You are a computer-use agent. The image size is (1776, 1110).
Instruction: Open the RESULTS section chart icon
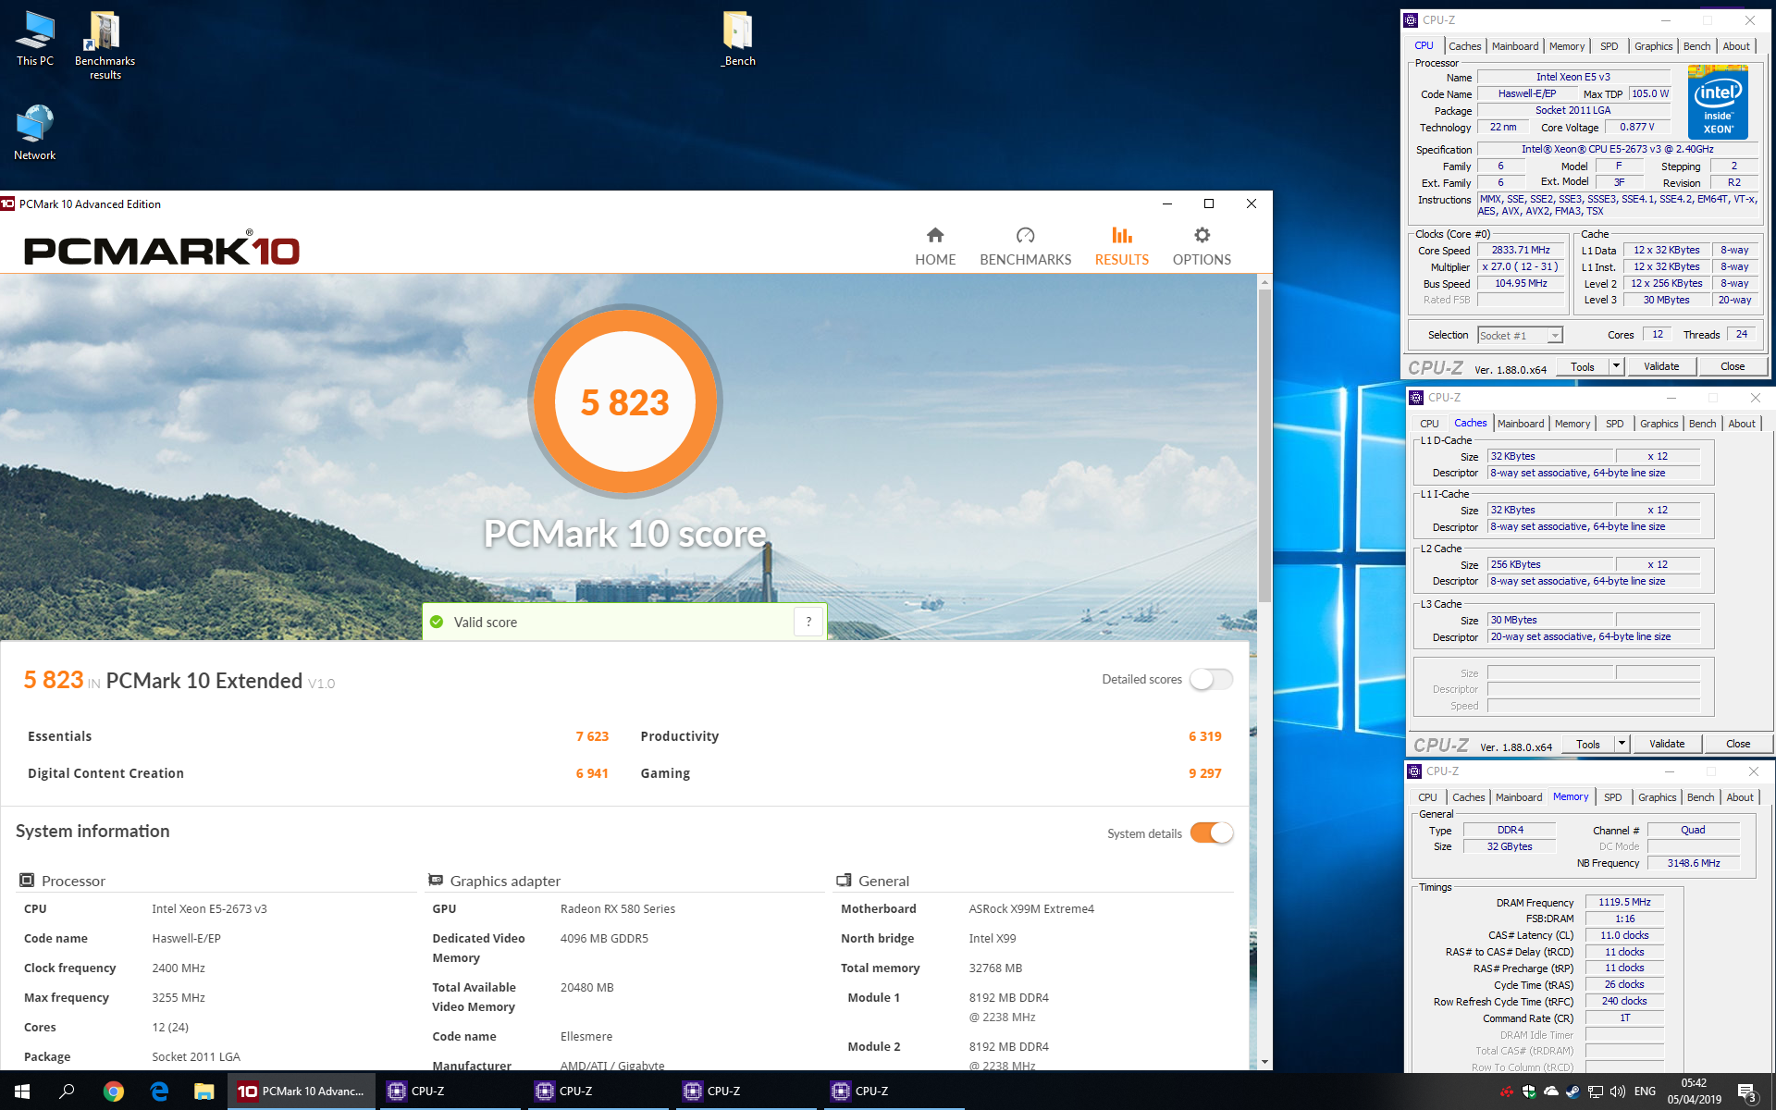1122,235
